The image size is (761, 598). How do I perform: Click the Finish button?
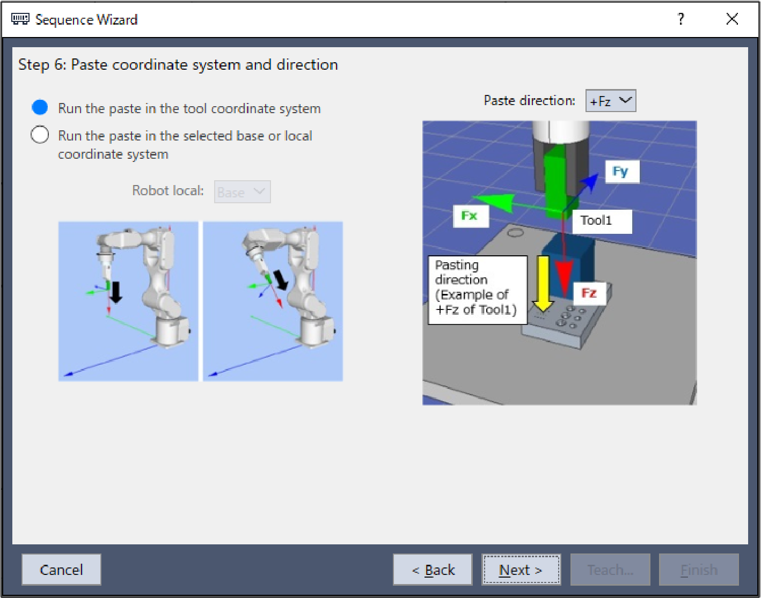click(698, 570)
